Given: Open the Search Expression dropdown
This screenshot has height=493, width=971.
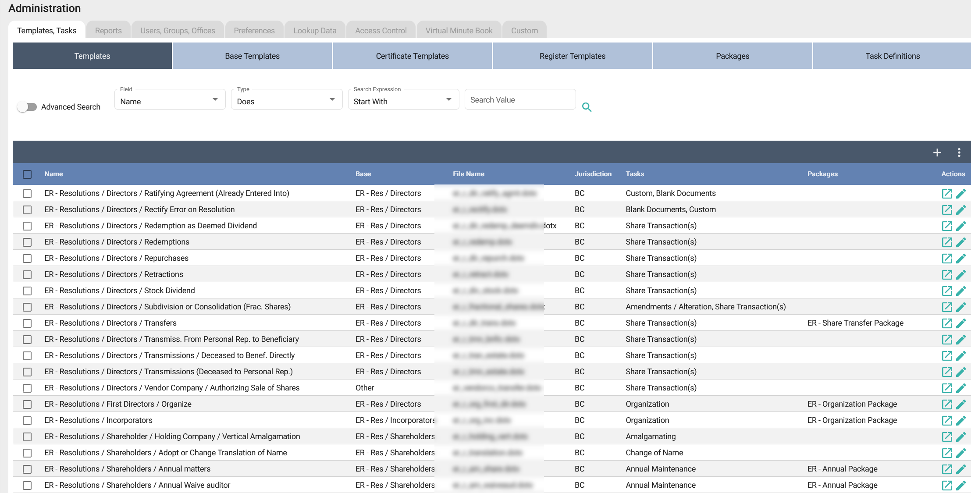Looking at the screenshot, I should tap(403, 101).
